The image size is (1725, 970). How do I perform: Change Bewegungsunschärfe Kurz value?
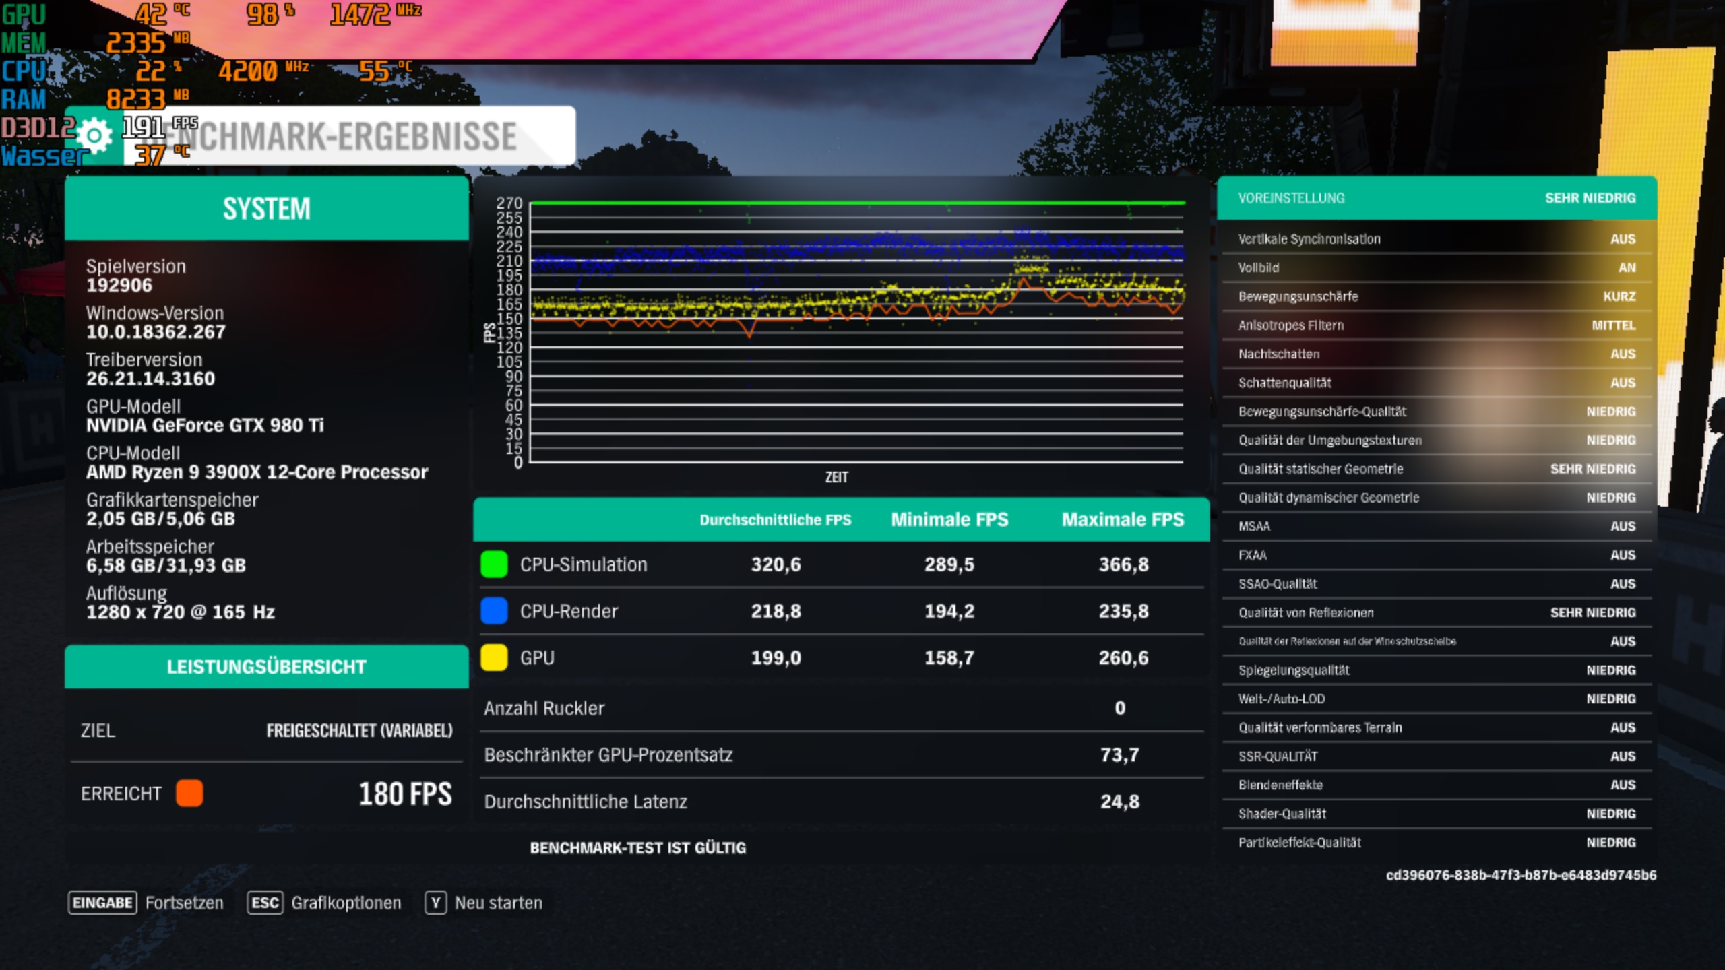(1619, 296)
